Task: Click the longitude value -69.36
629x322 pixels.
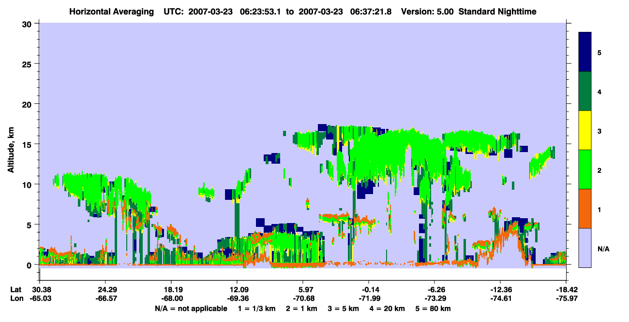Action: (x=237, y=298)
